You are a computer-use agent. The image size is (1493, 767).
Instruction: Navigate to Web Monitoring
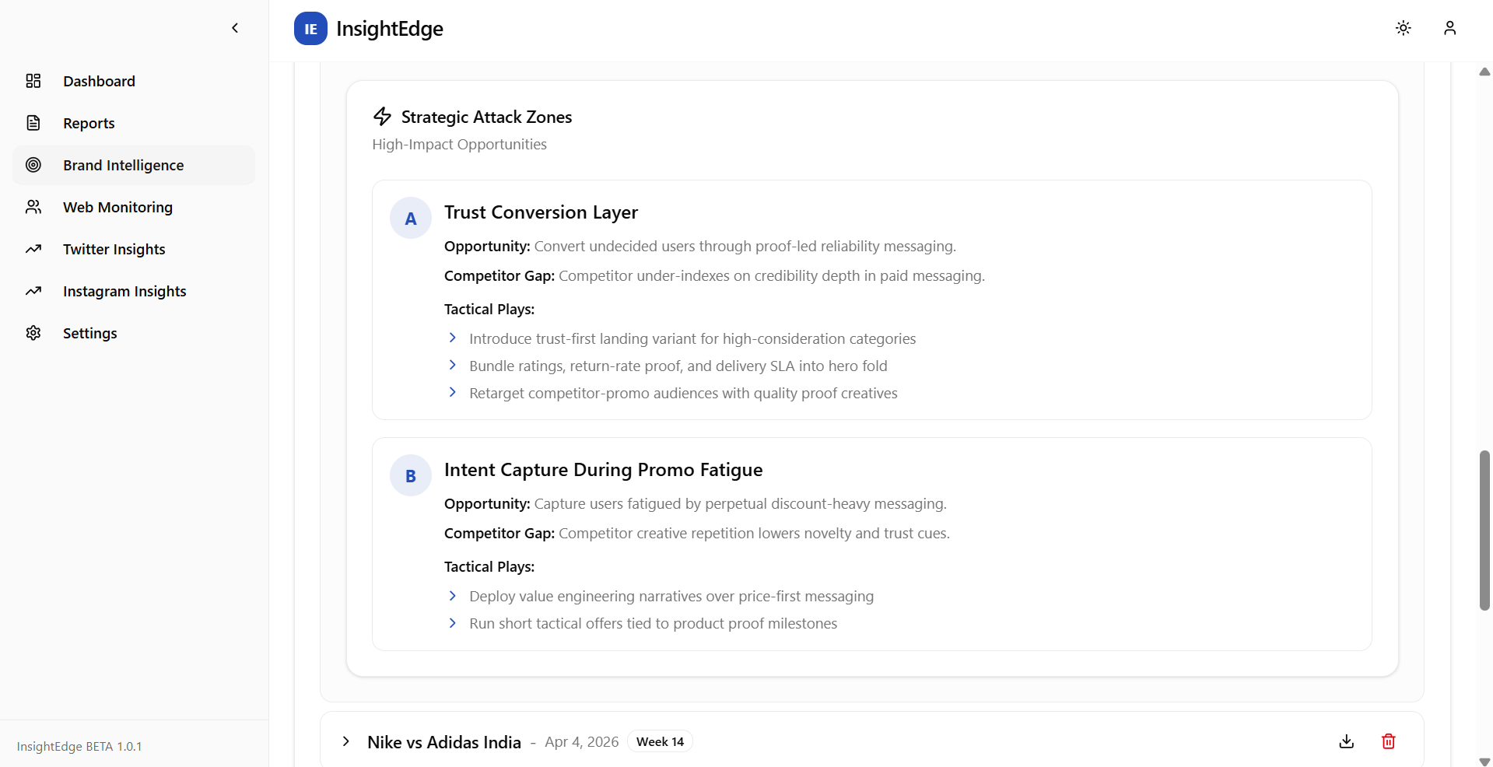pos(117,207)
